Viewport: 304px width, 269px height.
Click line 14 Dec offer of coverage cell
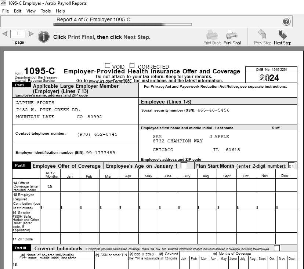click(286, 185)
